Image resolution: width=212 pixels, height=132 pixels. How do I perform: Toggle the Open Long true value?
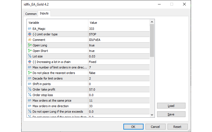tap(92, 45)
